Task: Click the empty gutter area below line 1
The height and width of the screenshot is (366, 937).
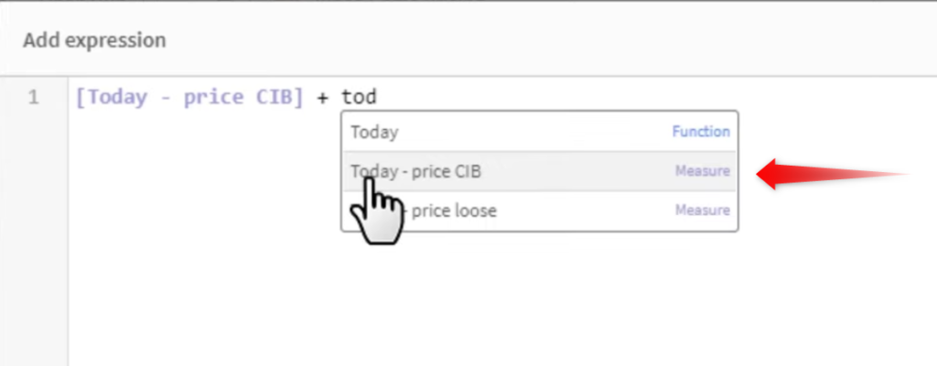Action: click(x=34, y=239)
